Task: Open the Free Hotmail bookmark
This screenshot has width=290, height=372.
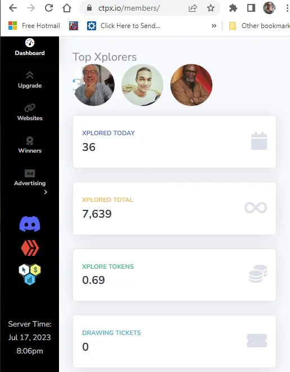Action: [x=34, y=26]
